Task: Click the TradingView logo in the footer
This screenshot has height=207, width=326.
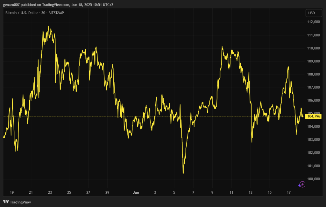Action: point(17,202)
